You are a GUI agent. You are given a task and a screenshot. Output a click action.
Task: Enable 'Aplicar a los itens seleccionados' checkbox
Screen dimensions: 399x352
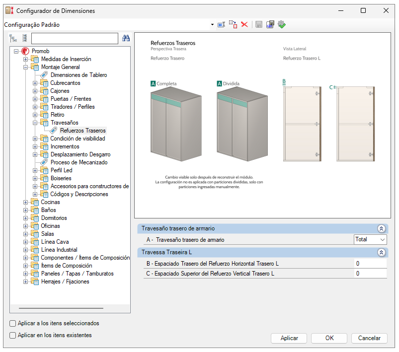[x=12, y=323]
